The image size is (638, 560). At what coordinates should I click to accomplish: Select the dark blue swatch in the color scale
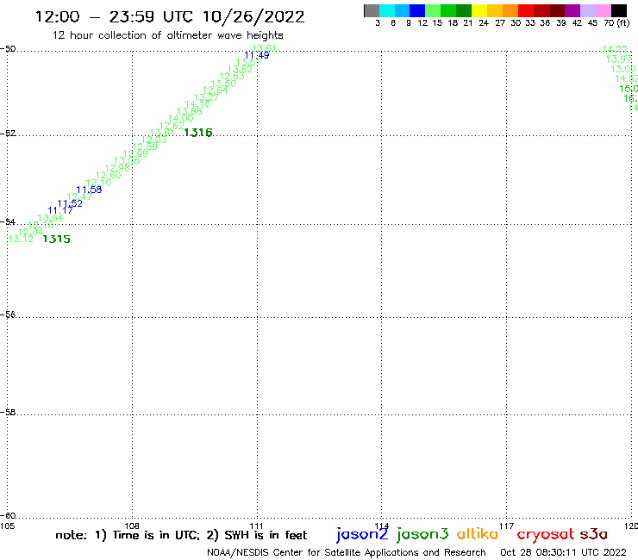click(x=418, y=10)
